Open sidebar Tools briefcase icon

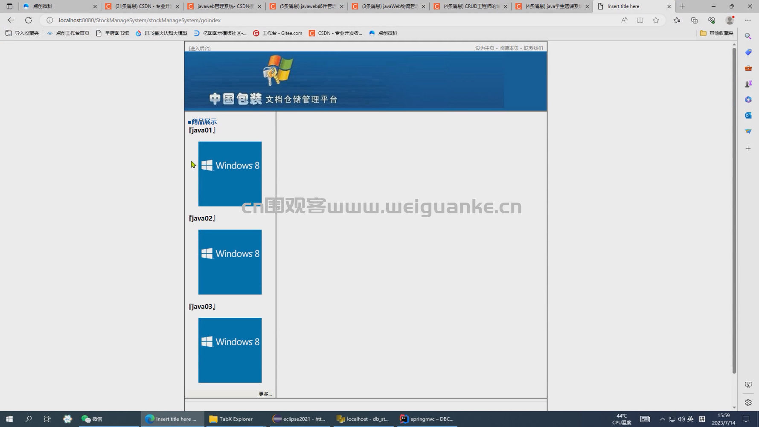coord(748,68)
